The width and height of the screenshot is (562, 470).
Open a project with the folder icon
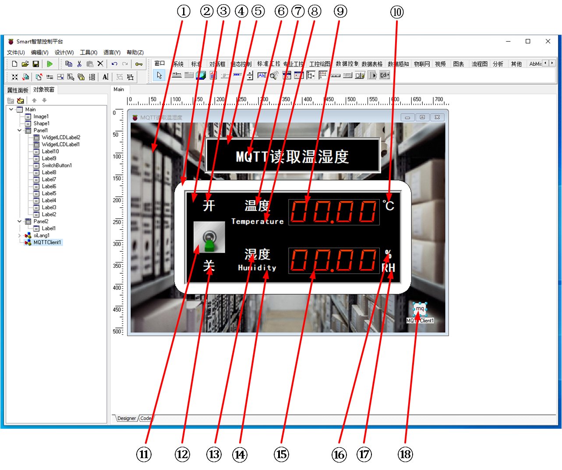point(25,64)
